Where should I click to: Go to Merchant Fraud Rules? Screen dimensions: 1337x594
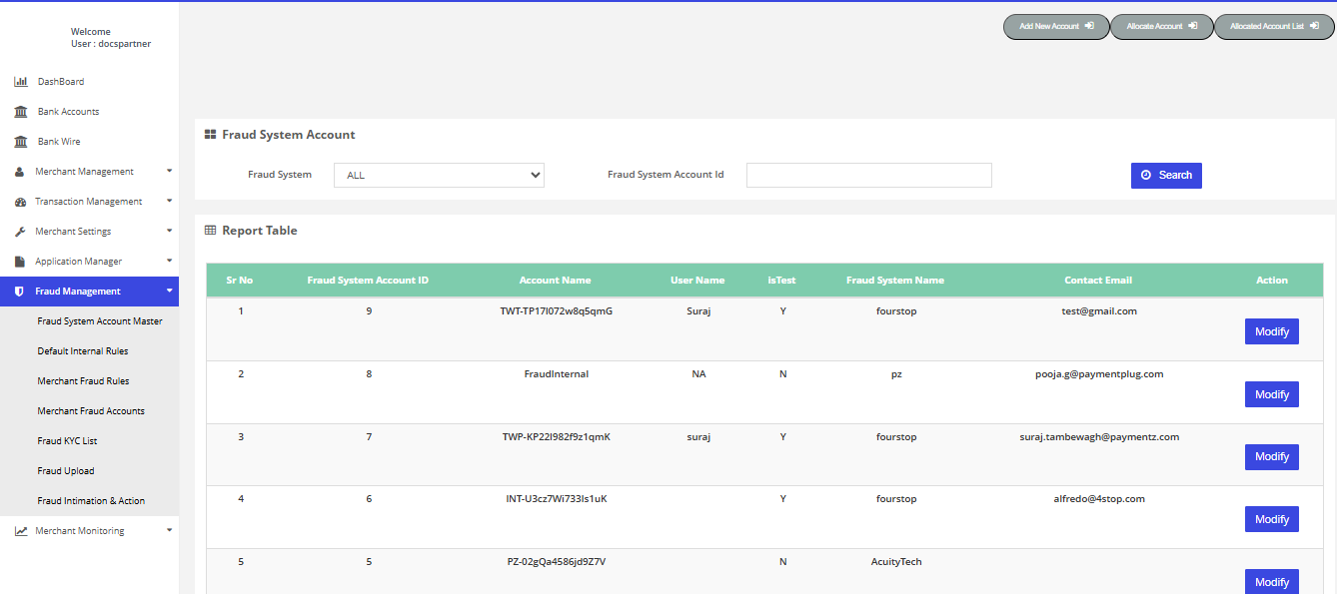pyautogui.click(x=83, y=381)
